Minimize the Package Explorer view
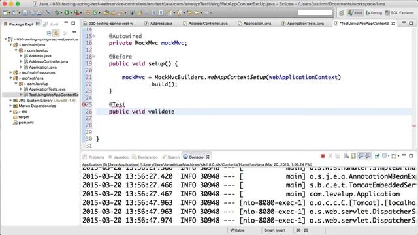Screen dimensions: 418x235 (66, 23)
